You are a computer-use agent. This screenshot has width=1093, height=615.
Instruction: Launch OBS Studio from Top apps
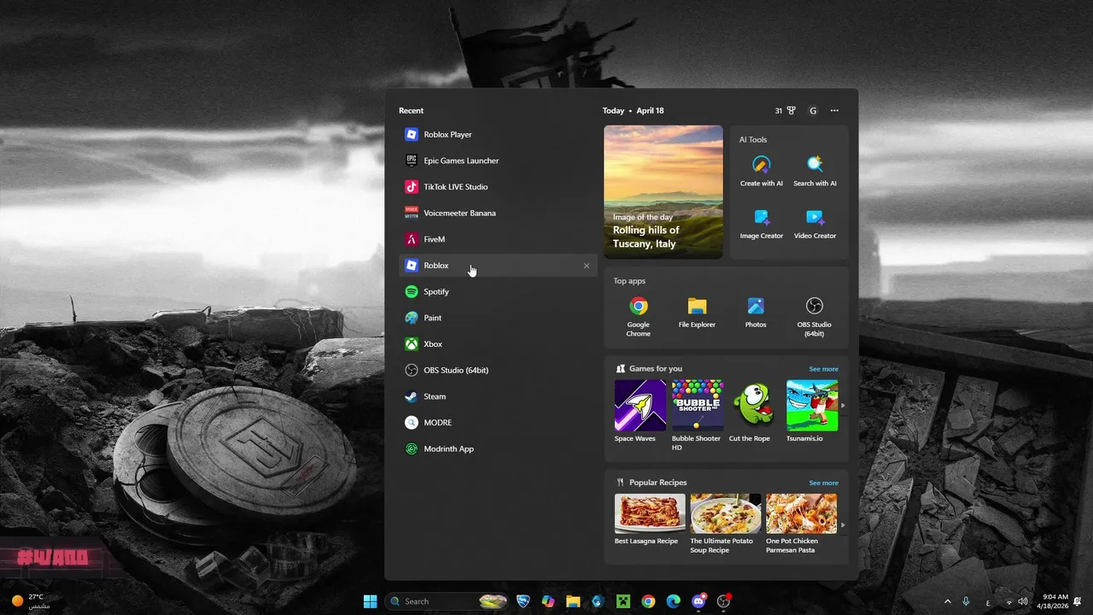pyautogui.click(x=815, y=316)
